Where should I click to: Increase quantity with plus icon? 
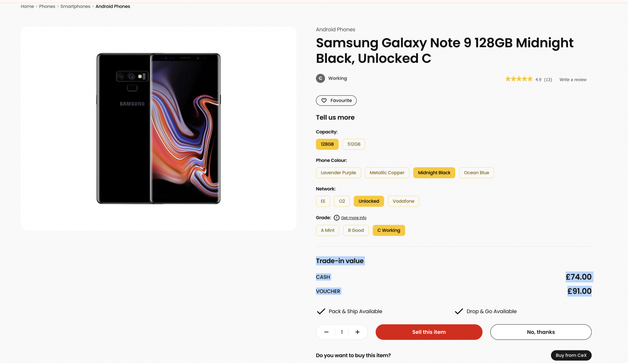[357, 332]
